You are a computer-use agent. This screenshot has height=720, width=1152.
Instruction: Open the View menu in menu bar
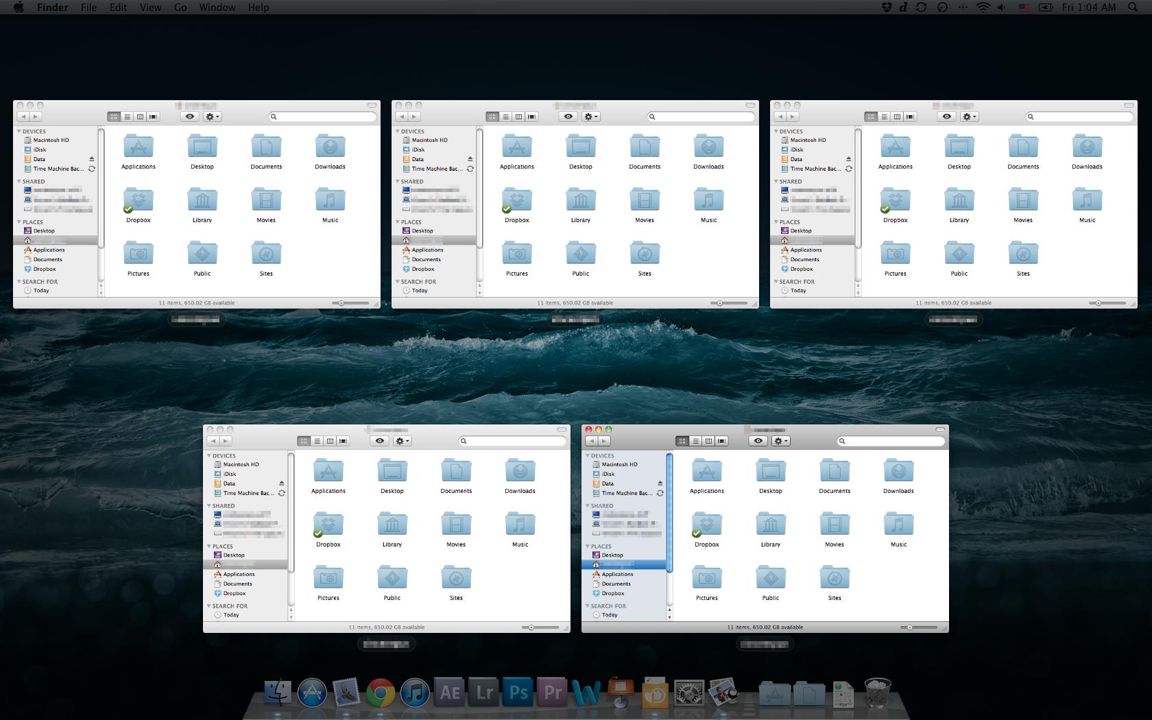tap(150, 8)
